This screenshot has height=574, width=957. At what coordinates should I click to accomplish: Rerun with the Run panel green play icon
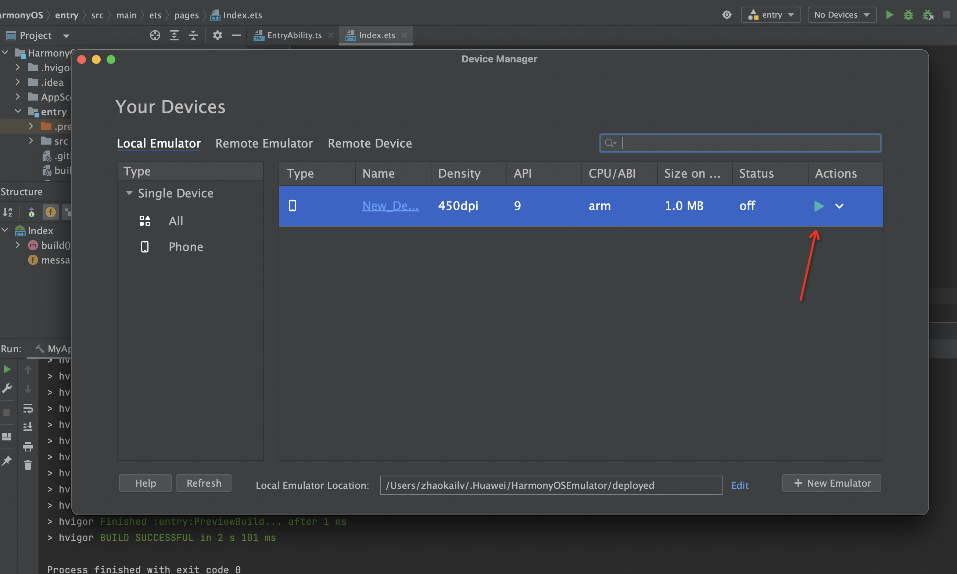click(x=7, y=369)
